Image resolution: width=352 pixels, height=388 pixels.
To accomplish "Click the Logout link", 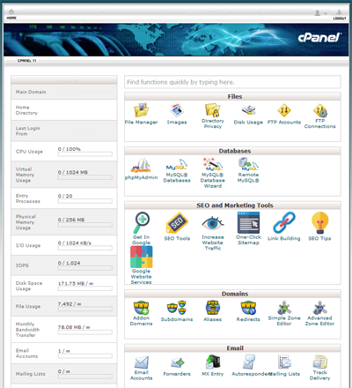I will coord(340,14).
